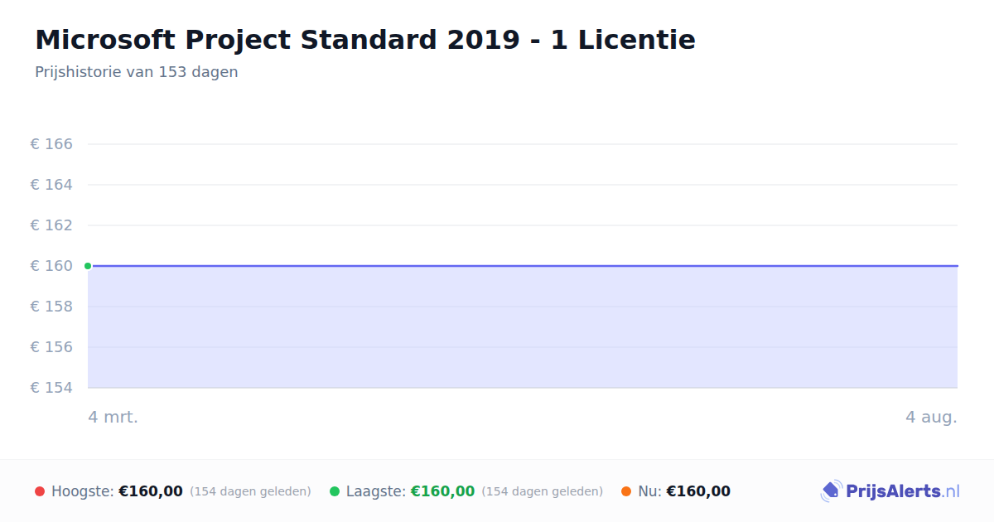
Task: Click the € 156 axis label
Action: 51,347
